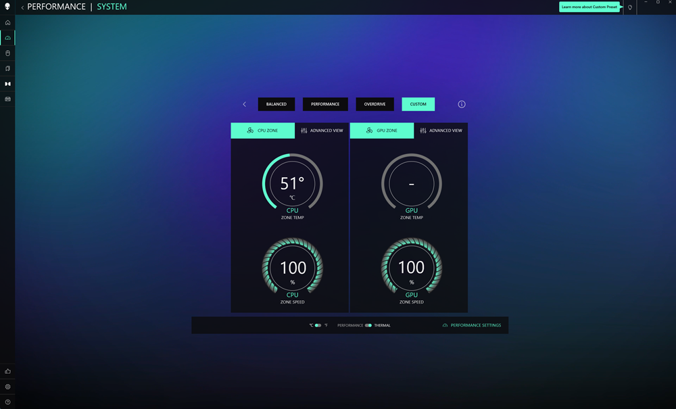676x409 pixels.
Task: Go to Home in sidebar
Action: click(7, 22)
